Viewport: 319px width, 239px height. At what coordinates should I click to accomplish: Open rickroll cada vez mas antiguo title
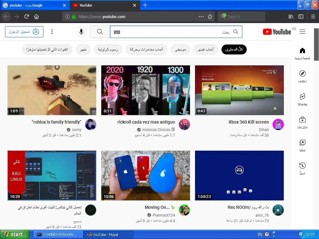(x=146, y=122)
